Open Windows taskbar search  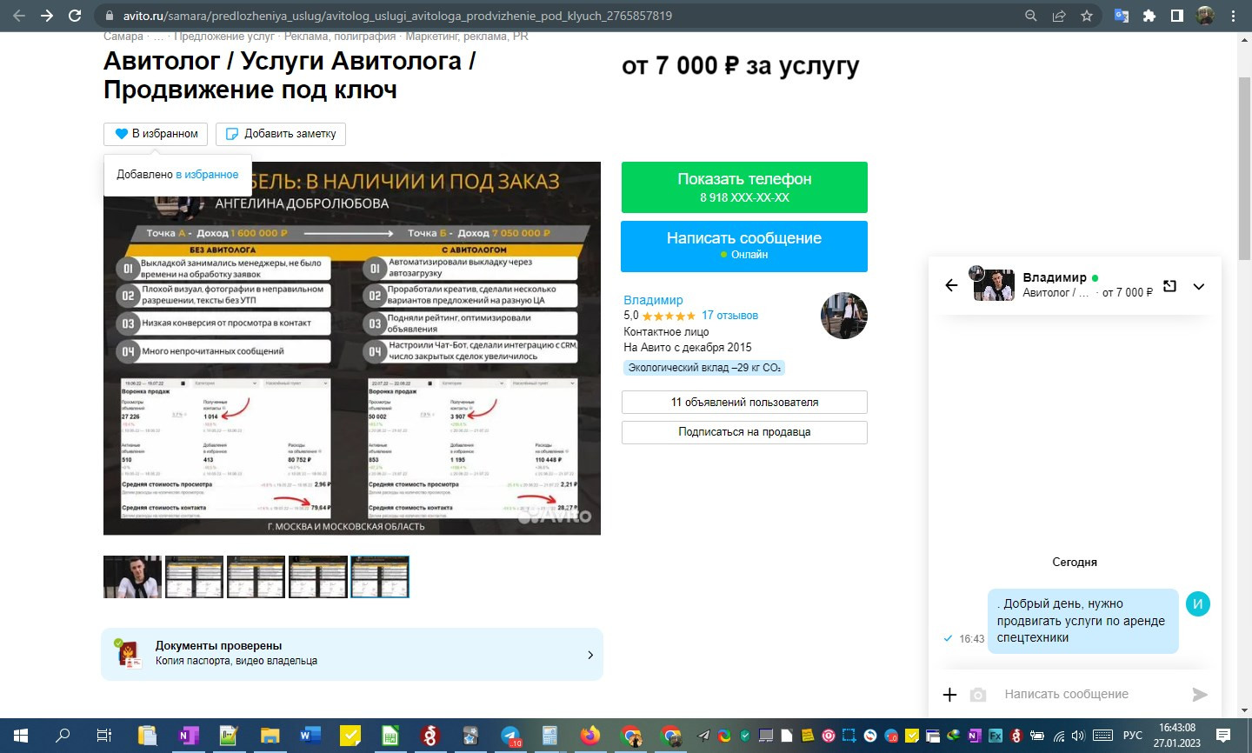coord(63,736)
